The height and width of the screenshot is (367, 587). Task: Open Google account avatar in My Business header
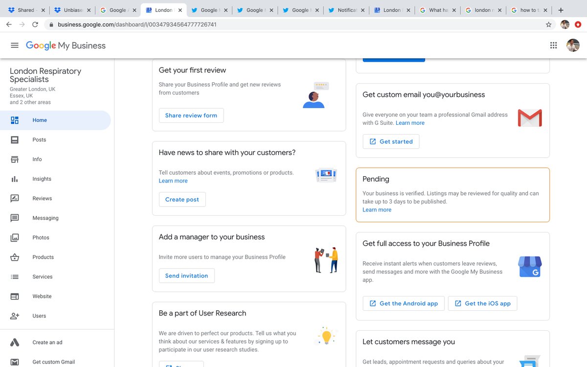click(573, 45)
